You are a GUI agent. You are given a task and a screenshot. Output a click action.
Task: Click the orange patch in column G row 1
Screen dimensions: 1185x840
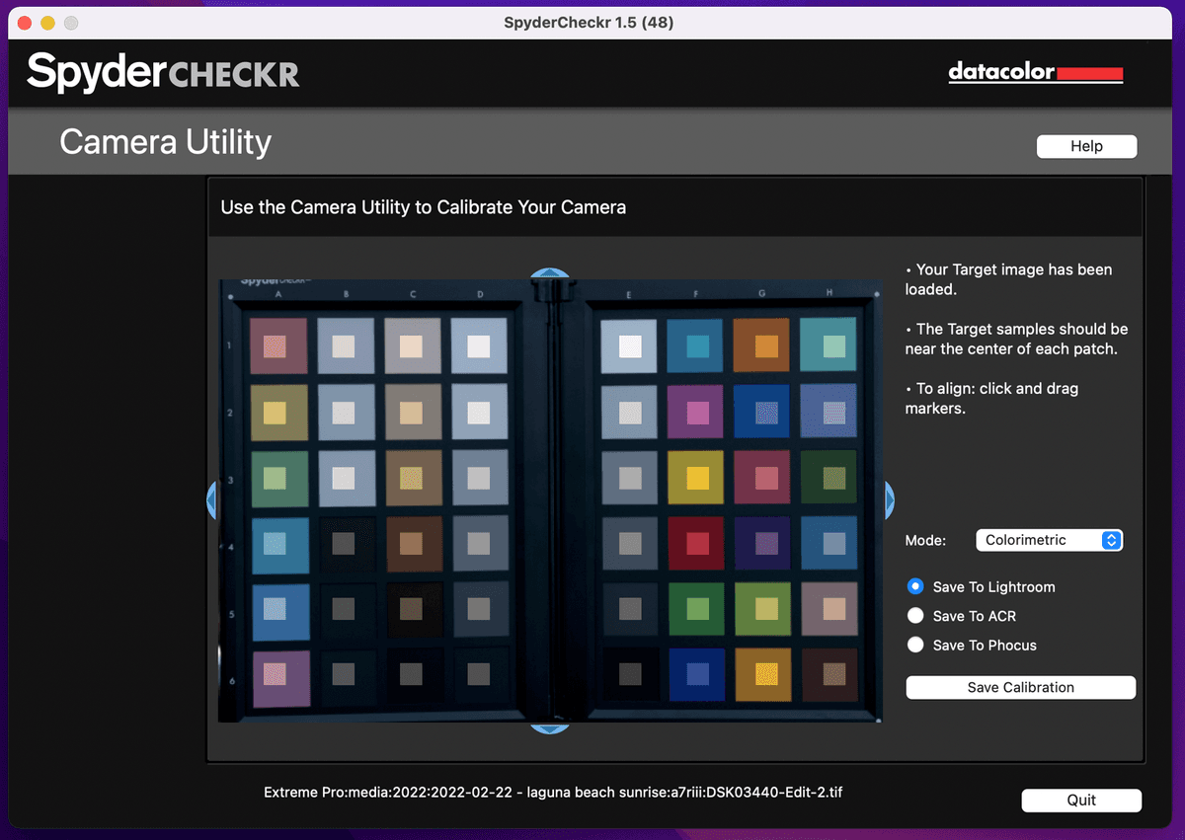tap(762, 346)
